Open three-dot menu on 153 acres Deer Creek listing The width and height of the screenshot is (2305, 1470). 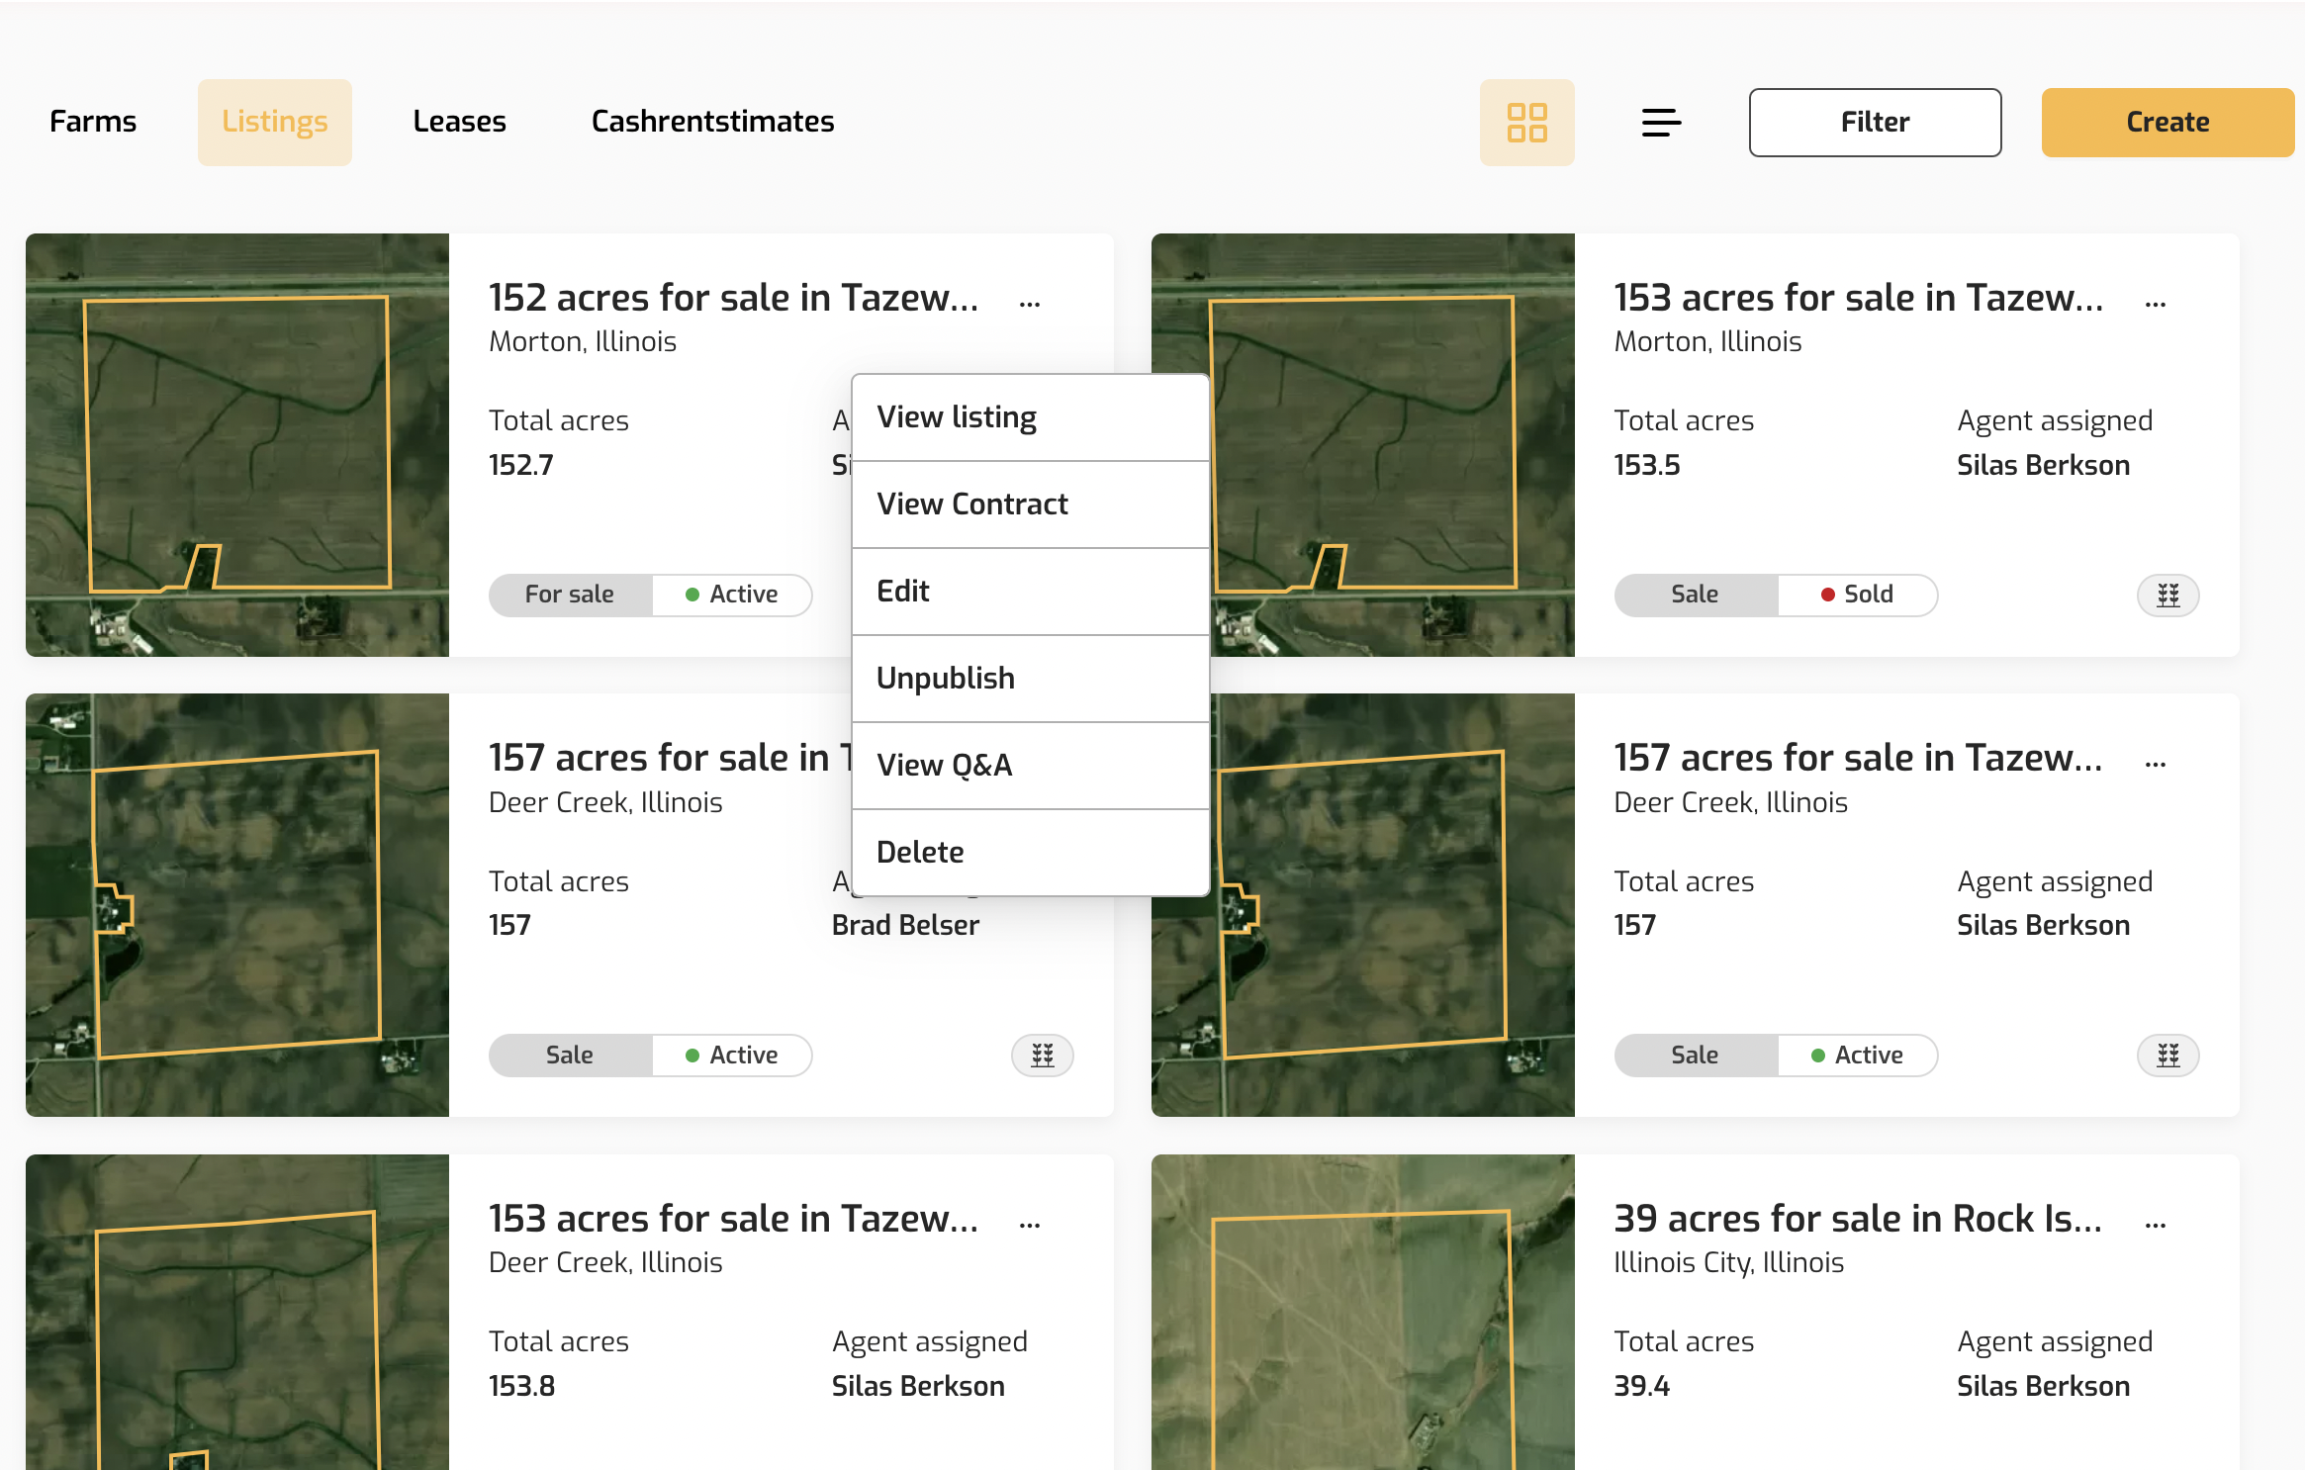coord(1030,1224)
